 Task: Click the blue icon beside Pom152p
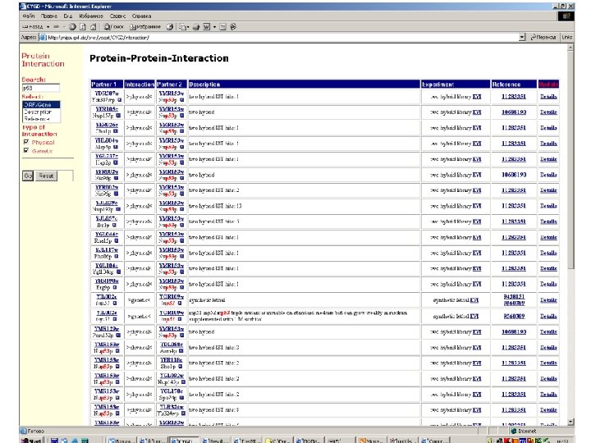(118, 336)
